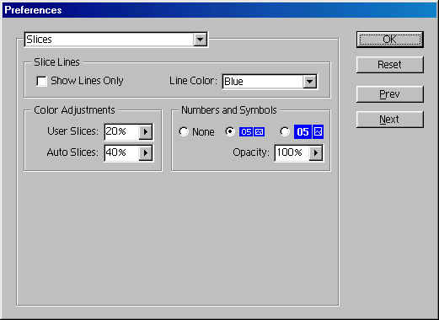Screen dimensions: 439x320
Task: Click the large blue 05 slice number badge
Action: [x=302, y=131]
